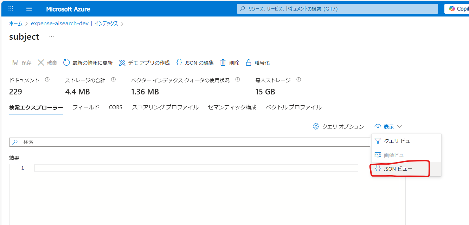Open expense-aisearch-dev | インデックス breadcrumb
Image resolution: width=469 pixels, height=225 pixels.
pyautogui.click(x=75, y=24)
